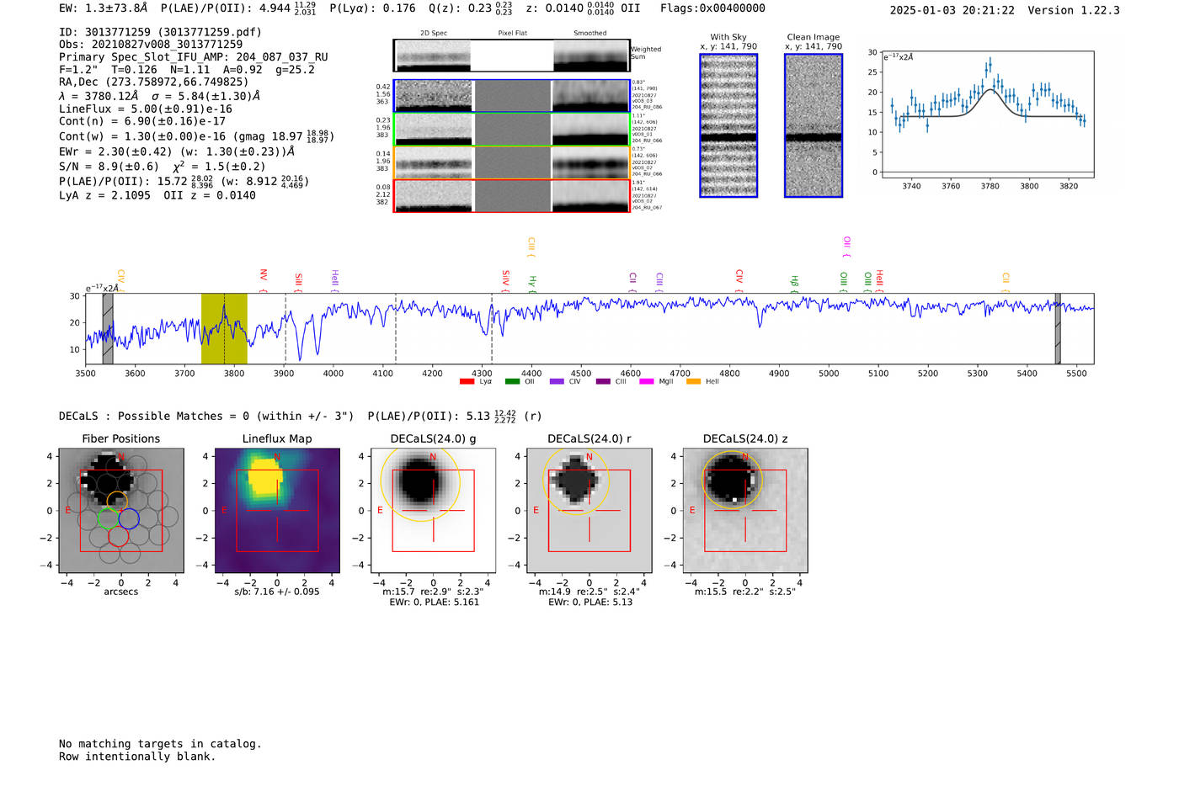Image resolution: width=1179 pixels, height=802 pixels.
Task: Click the 'm:15.5 re:2.2" s:2.5"' caption
Action: click(745, 592)
